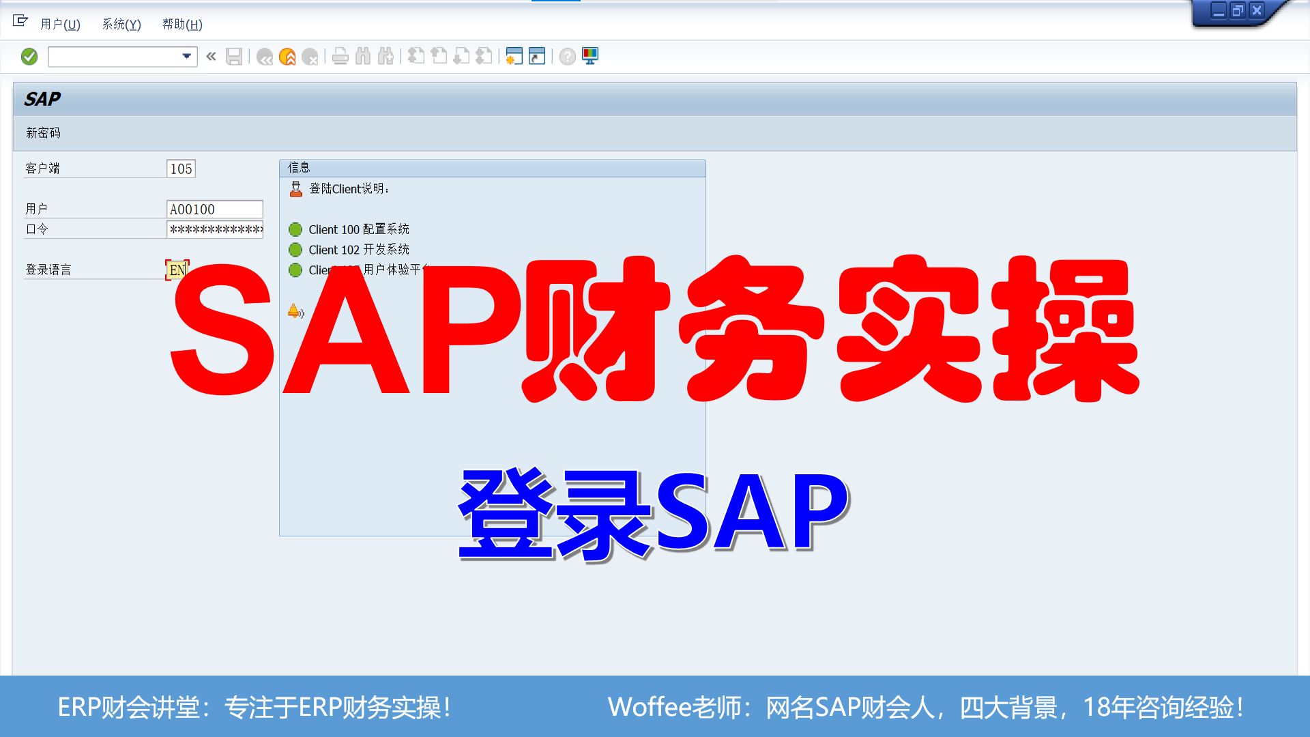Image resolution: width=1310 pixels, height=737 pixels.
Task: Click the text 'Client 100 配置系统'
Action: 359,229
